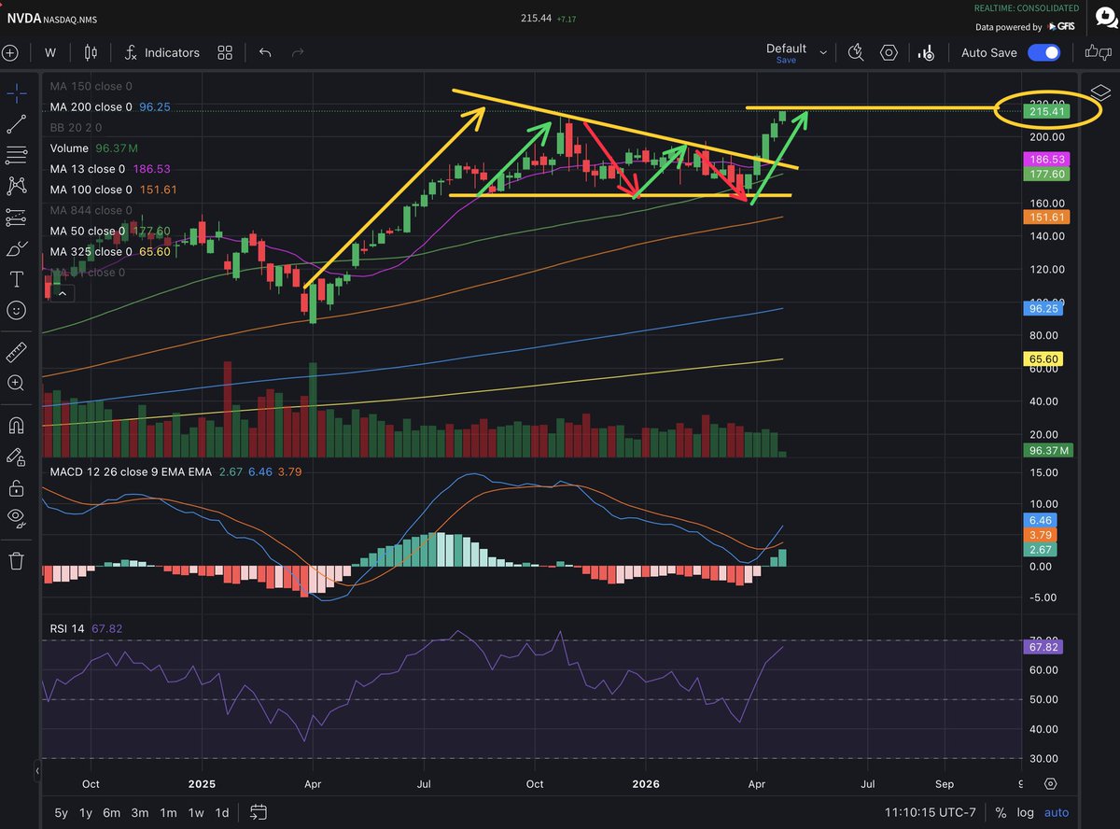
Task: Select the MA 100 close legend entry
Action: [113, 190]
